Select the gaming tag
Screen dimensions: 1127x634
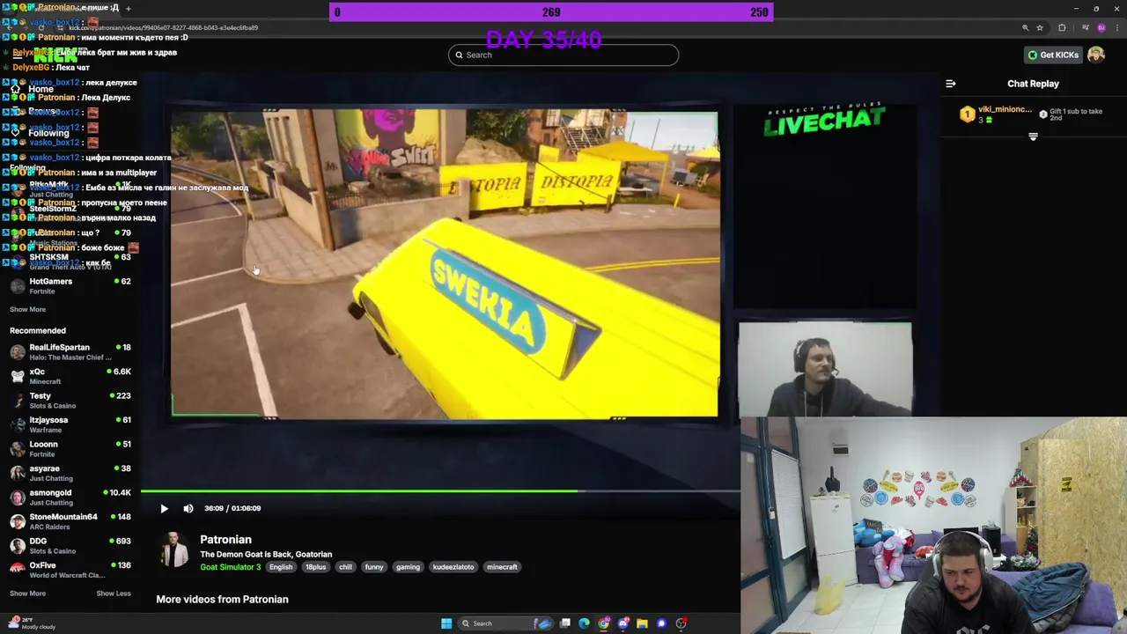click(x=408, y=567)
